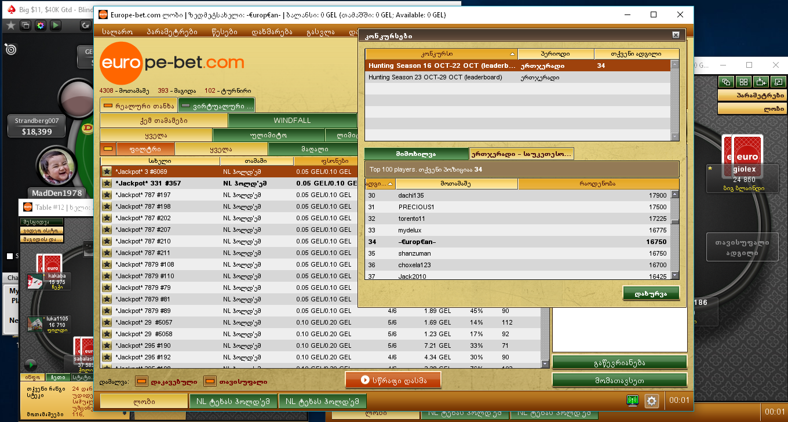Favorite the *Jackpot* 3 #6069 table star
Viewport: 788px width, 422px height.
[107, 172]
